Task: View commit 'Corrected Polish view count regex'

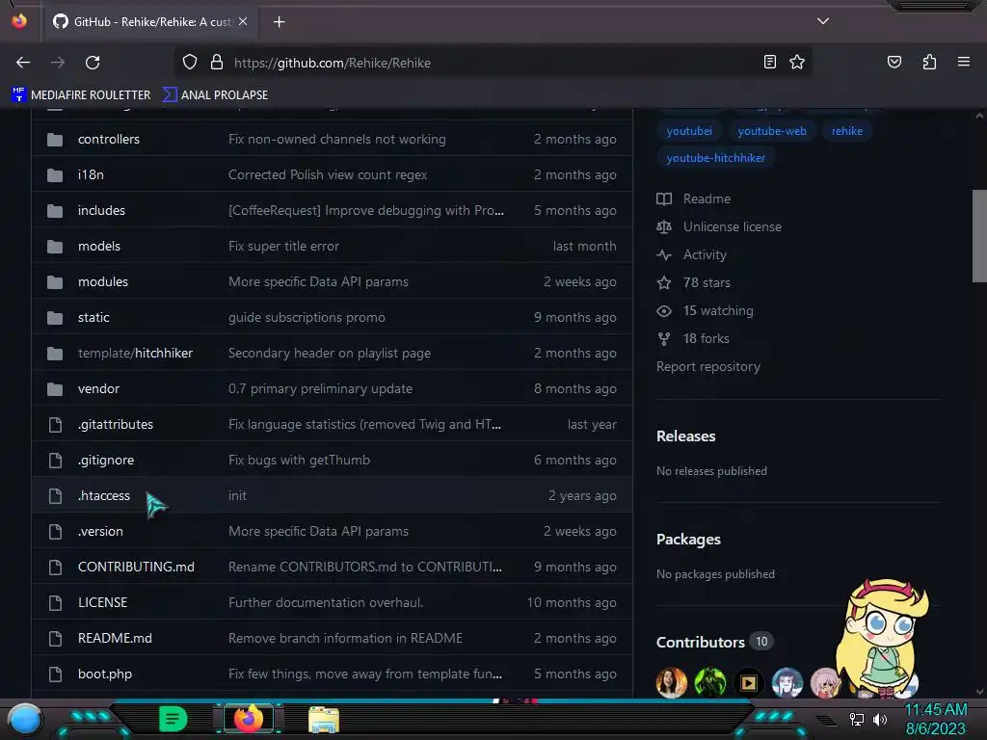Action: click(x=328, y=175)
